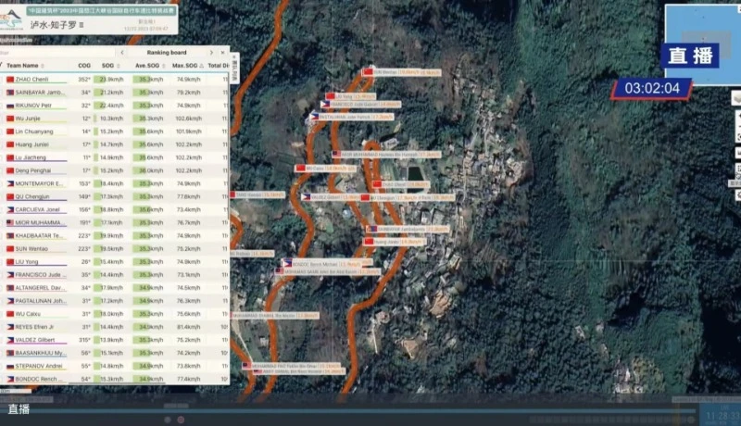Click the Philippines flag in FRANCISCO Jude table row

point(10,275)
